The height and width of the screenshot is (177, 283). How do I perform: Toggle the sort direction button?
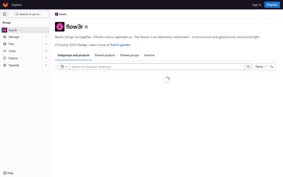(272, 67)
